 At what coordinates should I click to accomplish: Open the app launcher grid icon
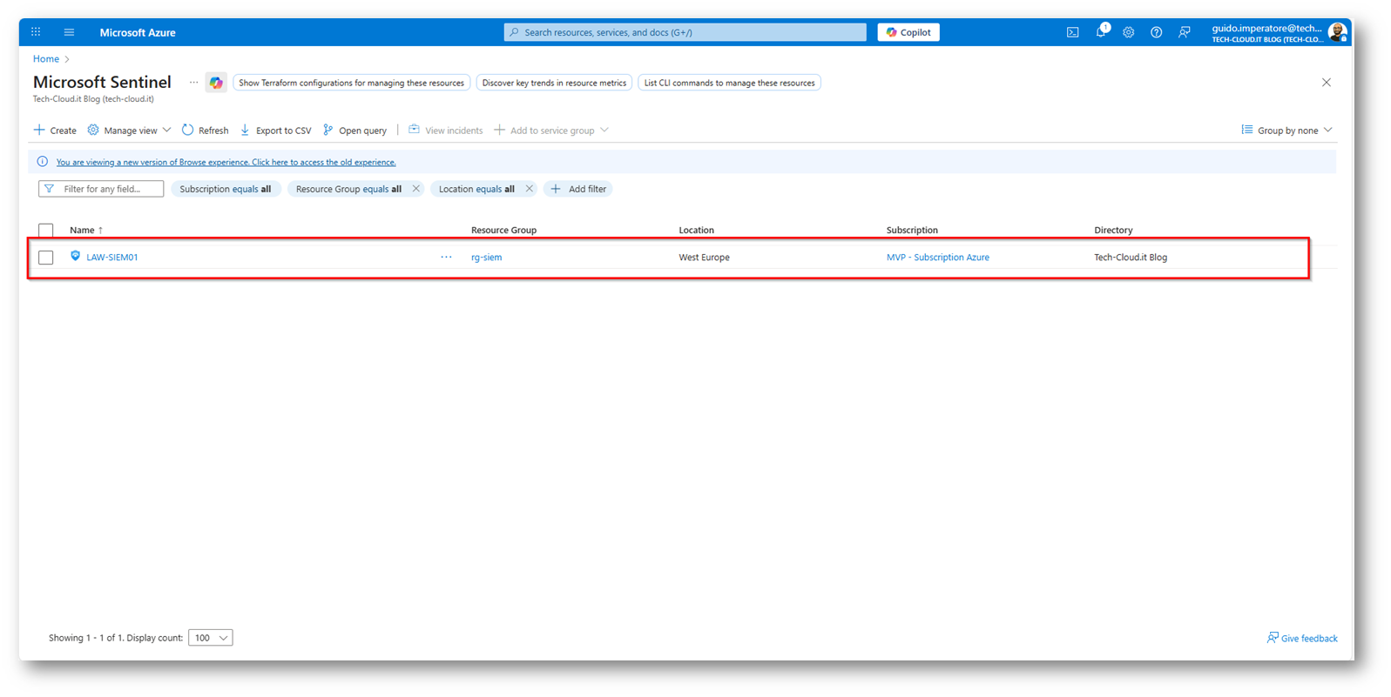pos(36,32)
